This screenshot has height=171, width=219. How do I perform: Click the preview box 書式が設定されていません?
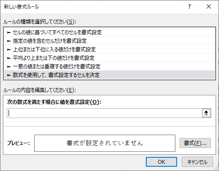pyautogui.click(x=105, y=143)
